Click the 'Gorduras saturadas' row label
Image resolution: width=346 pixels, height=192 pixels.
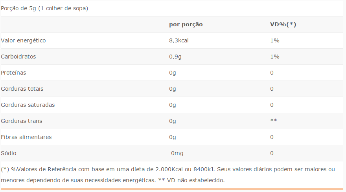point(28,105)
